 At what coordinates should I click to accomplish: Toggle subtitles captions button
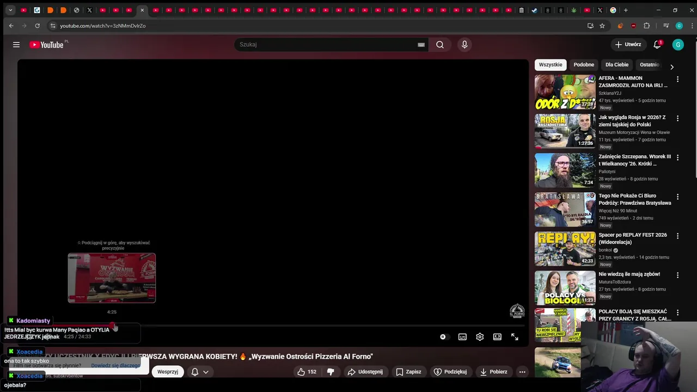[462, 337]
